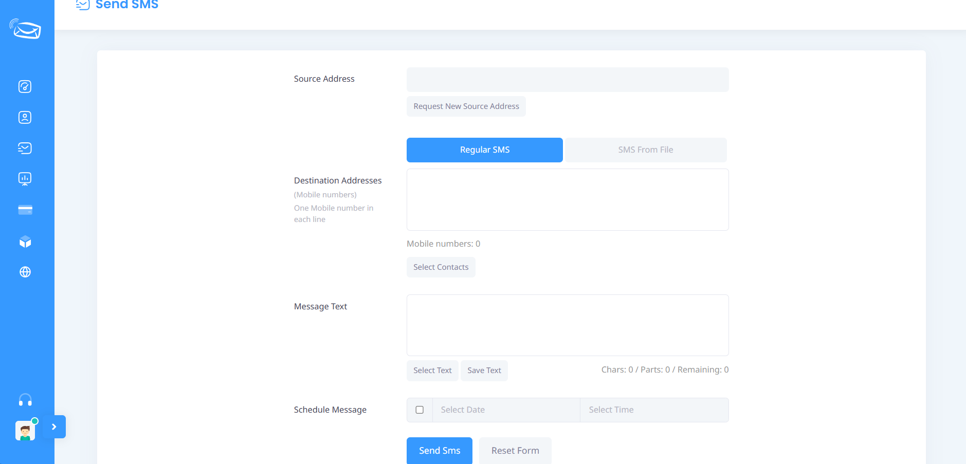Open the Select Time picker field
This screenshot has height=464, width=966.
654,410
